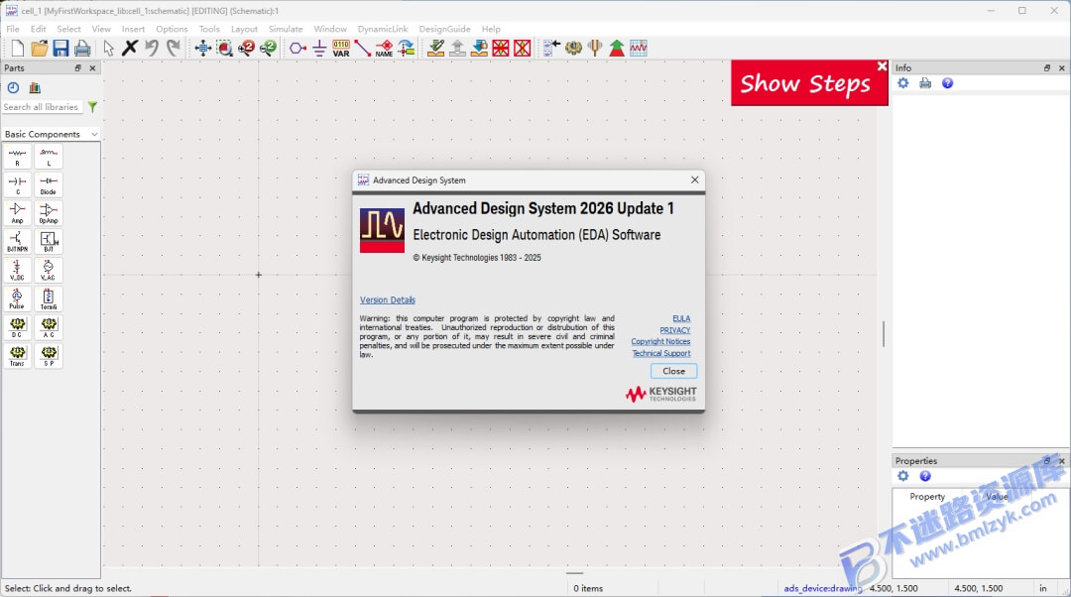
Task: Open recent parts history clock icon
Action: [13, 87]
